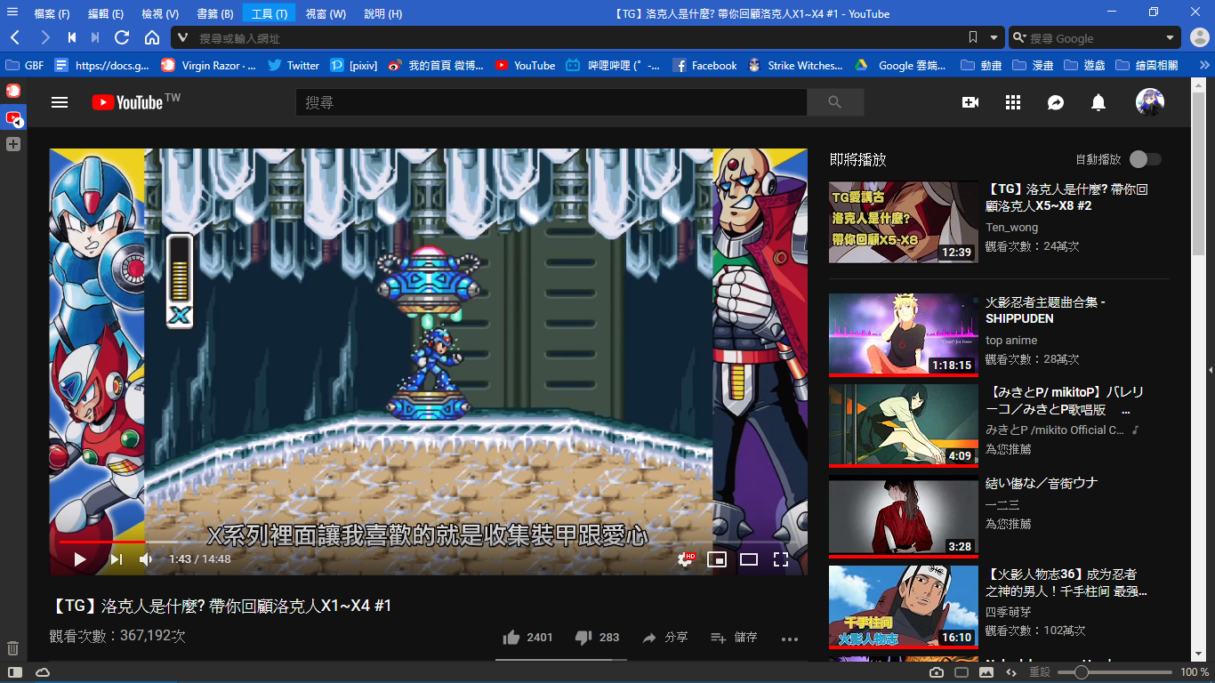
Task: Go to the browser home page
Action: 152,37
